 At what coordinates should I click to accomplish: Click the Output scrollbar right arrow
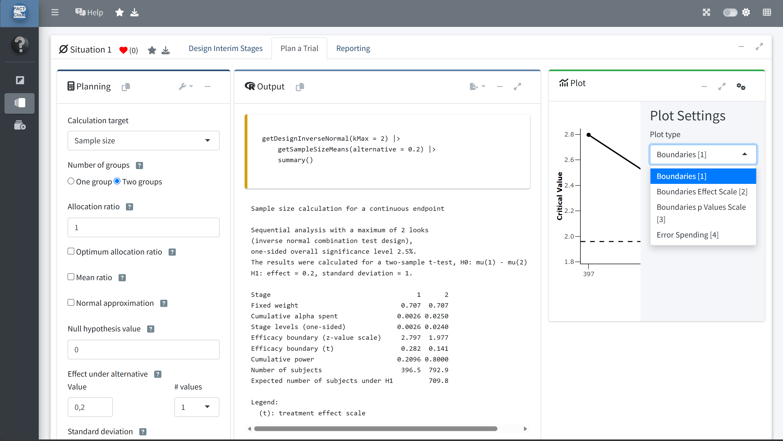coord(525,429)
